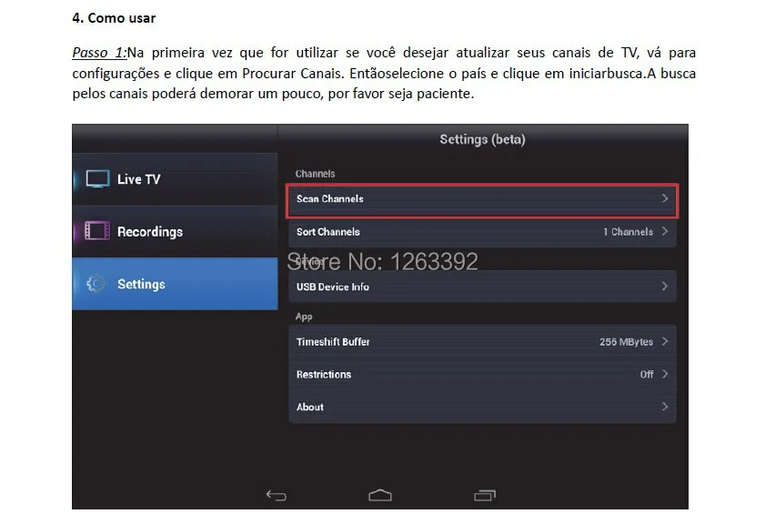Click the chevron on Restrictions row
The width and height of the screenshot is (765, 524).
click(x=665, y=374)
